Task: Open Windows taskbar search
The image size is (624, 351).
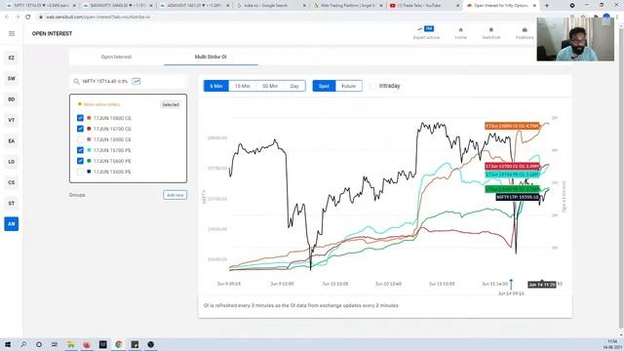Action: point(23,344)
